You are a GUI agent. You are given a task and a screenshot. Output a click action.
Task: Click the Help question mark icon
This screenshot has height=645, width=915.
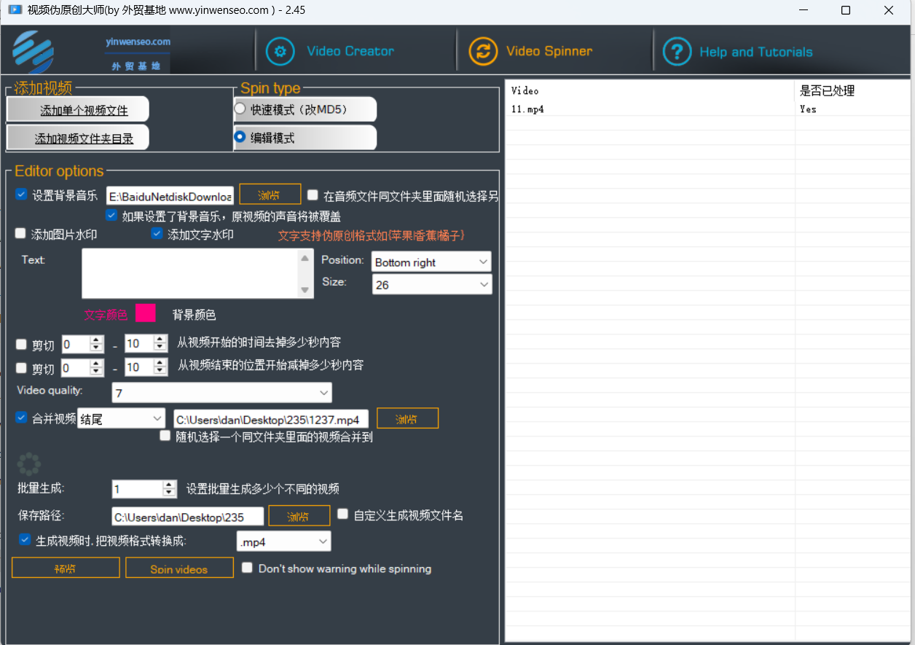tap(677, 52)
